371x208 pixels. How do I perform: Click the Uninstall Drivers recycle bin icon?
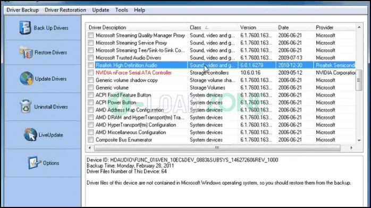pyautogui.click(x=26, y=106)
